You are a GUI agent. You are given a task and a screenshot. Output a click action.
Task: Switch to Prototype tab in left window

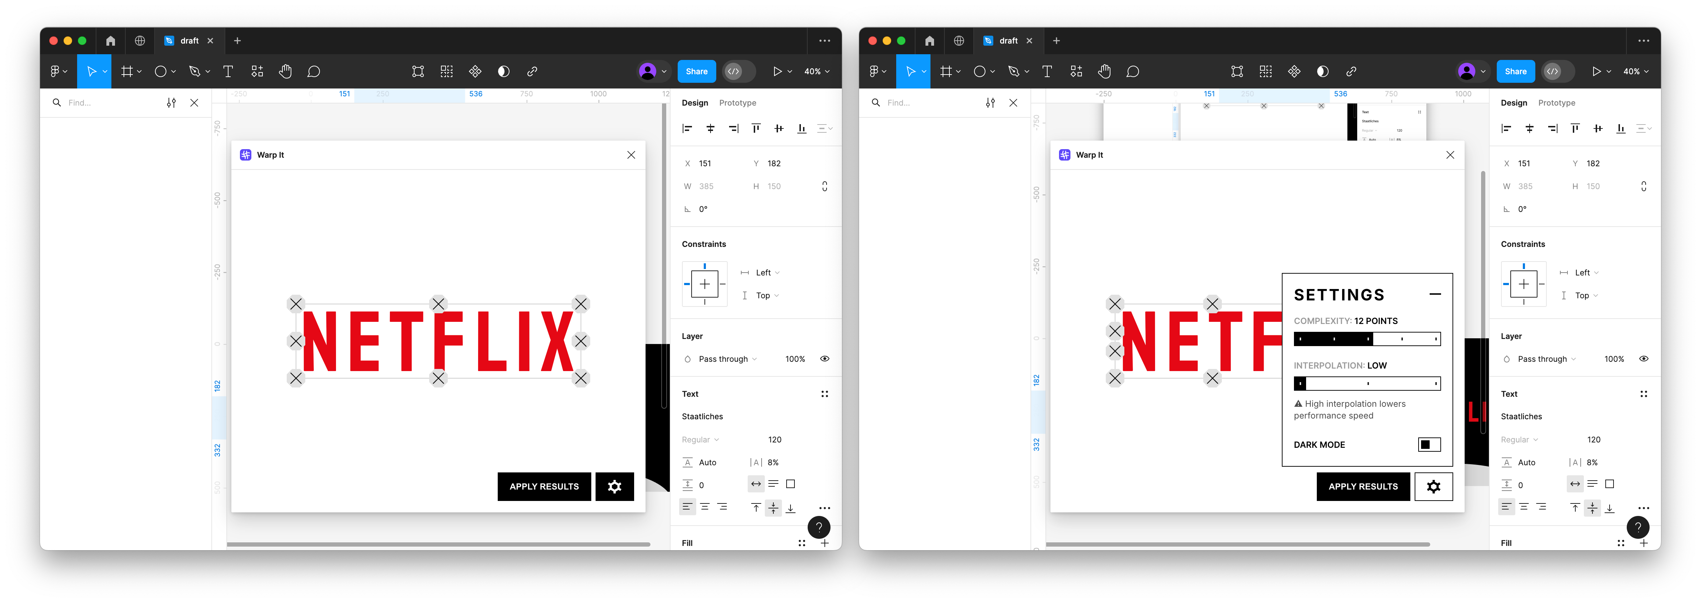tap(737, 103)
